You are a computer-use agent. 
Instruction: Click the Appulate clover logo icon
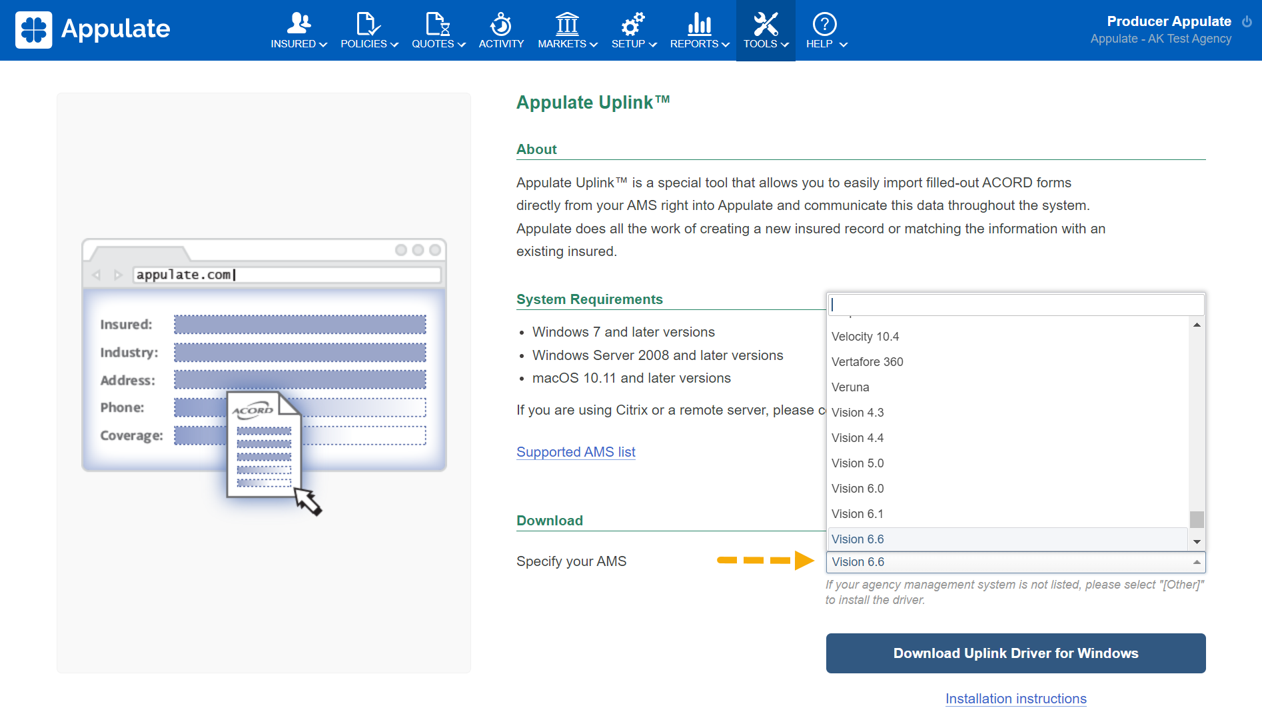[33, 30]
